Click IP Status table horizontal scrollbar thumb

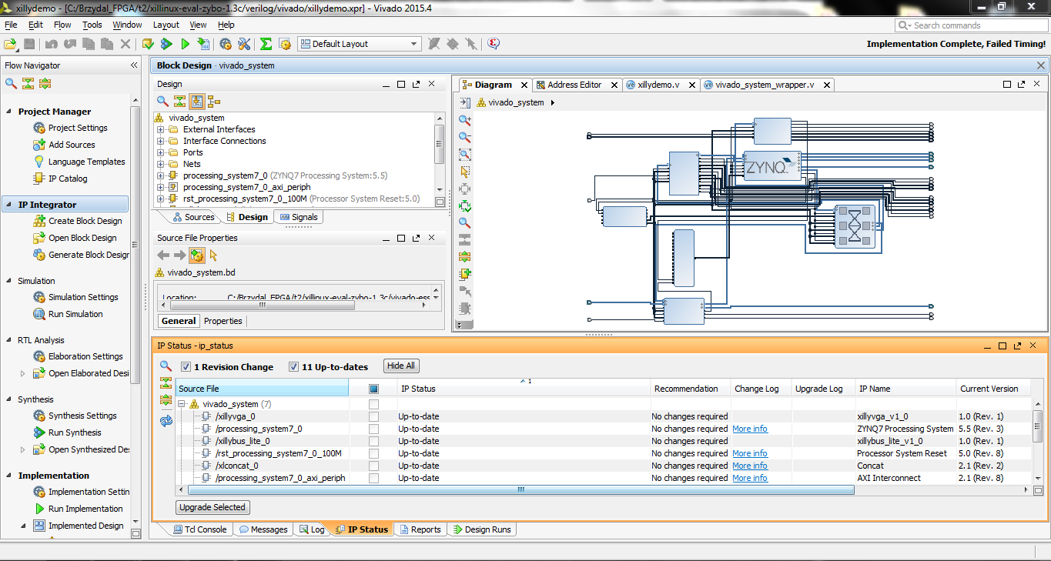(x=520, y=489)
